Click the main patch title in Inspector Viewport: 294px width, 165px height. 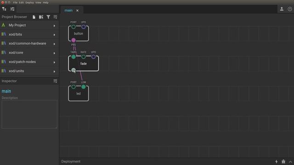6,91
